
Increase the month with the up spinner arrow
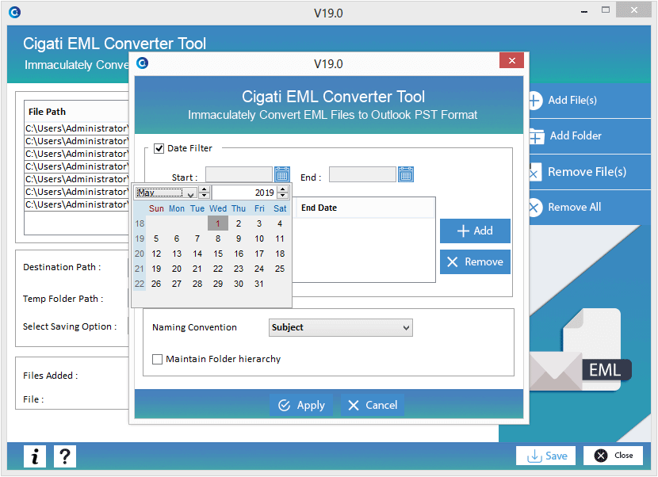pyautogui.click(x=205, y=189)
